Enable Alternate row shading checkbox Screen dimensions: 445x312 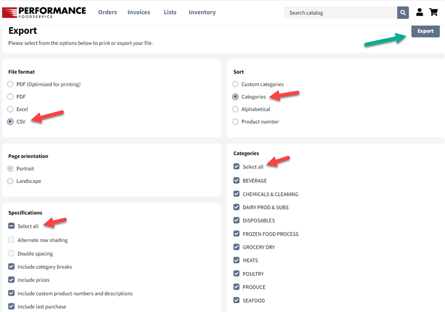point(11,240)
